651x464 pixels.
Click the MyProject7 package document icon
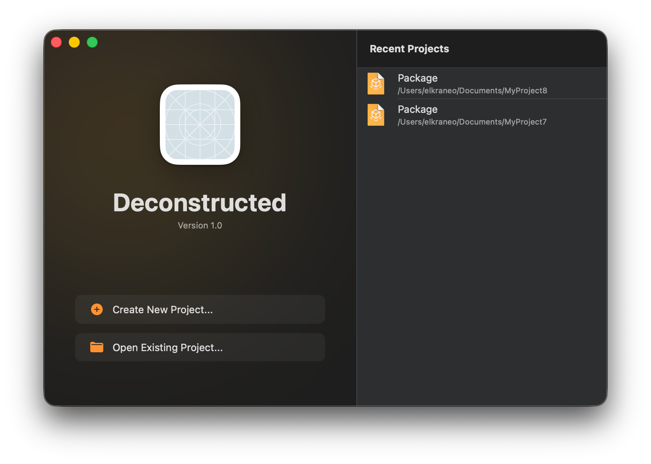tap(376, 114)
